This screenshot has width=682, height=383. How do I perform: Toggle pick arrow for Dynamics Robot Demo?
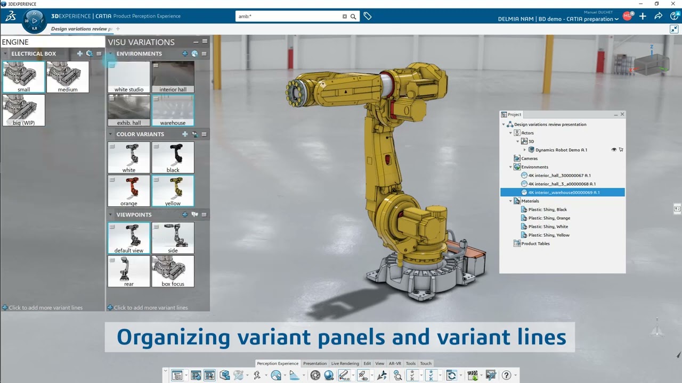coord(621,150)
